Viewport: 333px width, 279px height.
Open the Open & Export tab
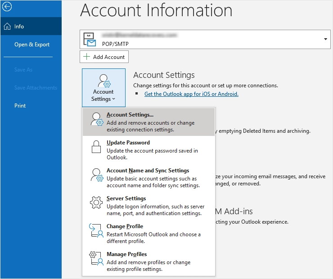point(31,45)
